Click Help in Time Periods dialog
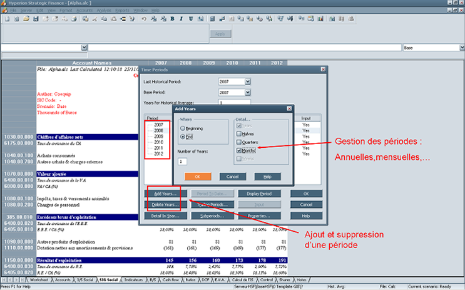 tap(306, 216)
